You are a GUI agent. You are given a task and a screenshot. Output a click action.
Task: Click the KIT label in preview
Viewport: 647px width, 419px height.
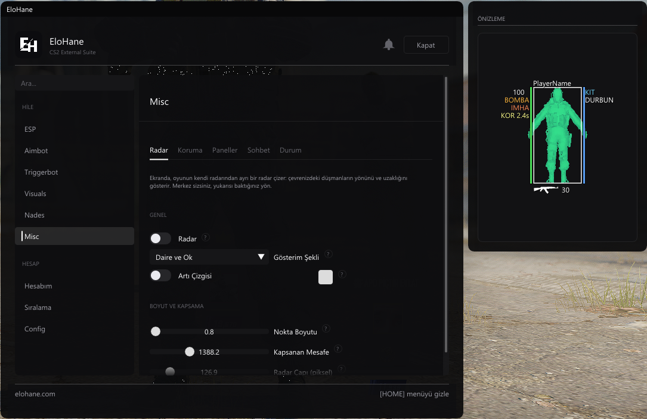pyautogui.click(x=590, y=92)
